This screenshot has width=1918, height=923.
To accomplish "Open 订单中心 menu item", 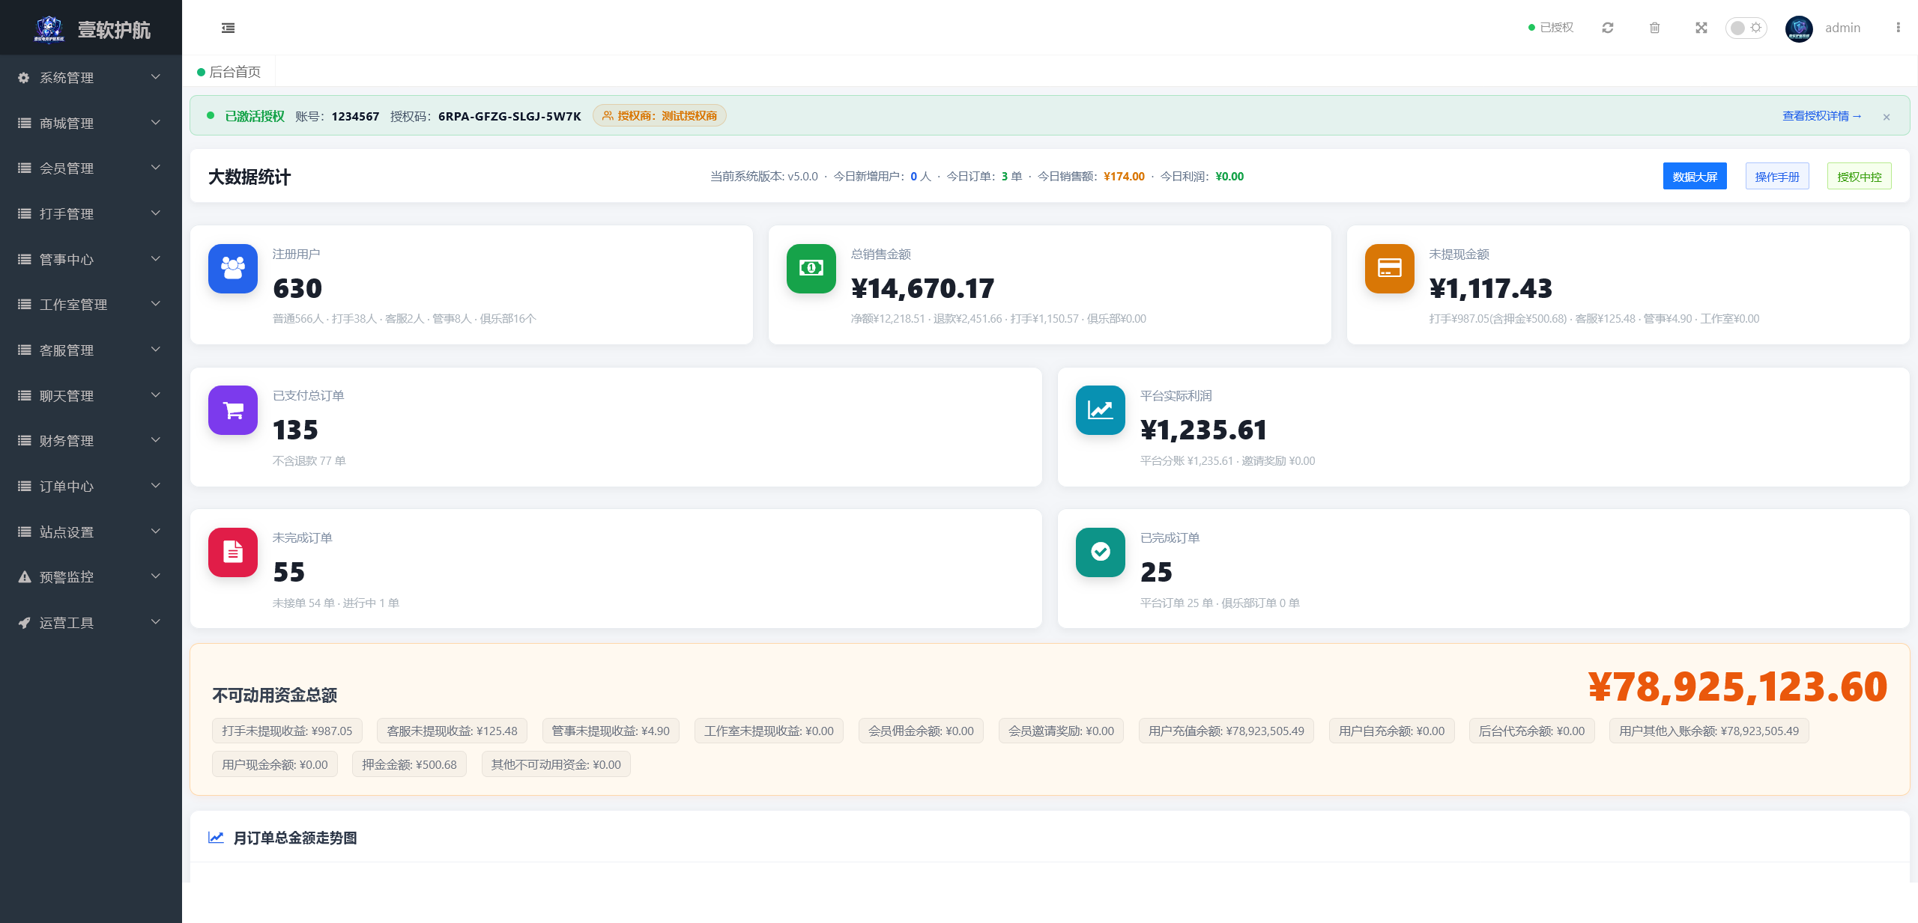I will [91, 487].
